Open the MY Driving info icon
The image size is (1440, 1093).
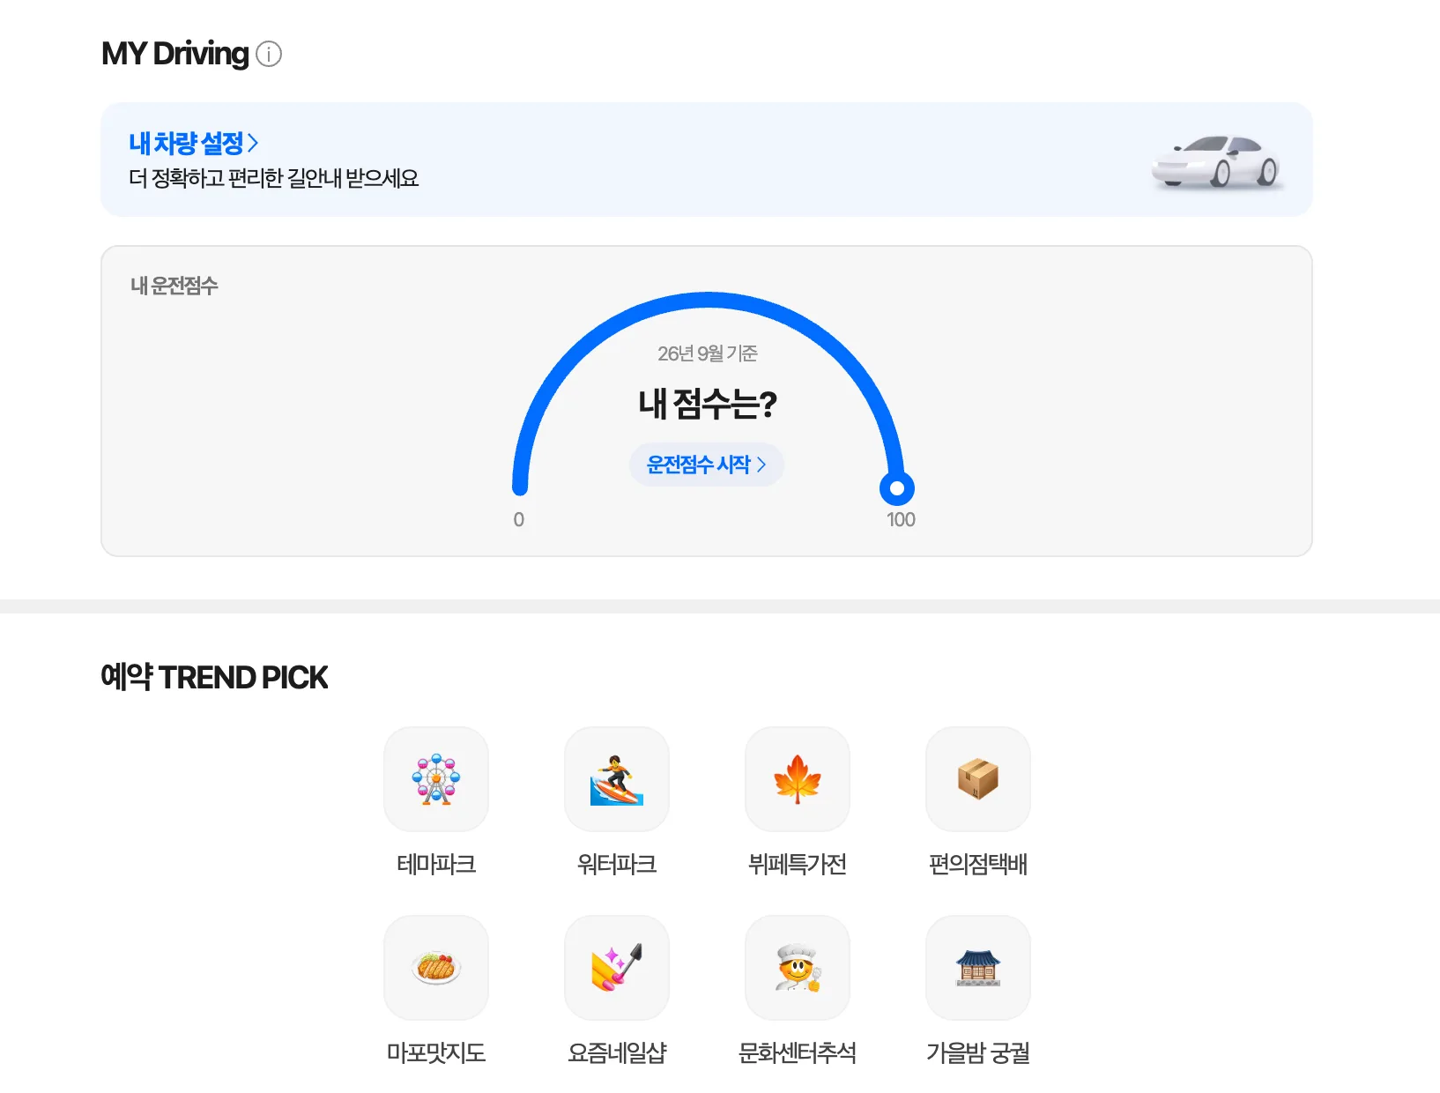pyautogui.click(x=269, y=54)
